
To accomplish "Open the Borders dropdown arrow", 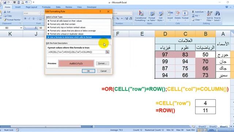I will [x=43, y=19].
